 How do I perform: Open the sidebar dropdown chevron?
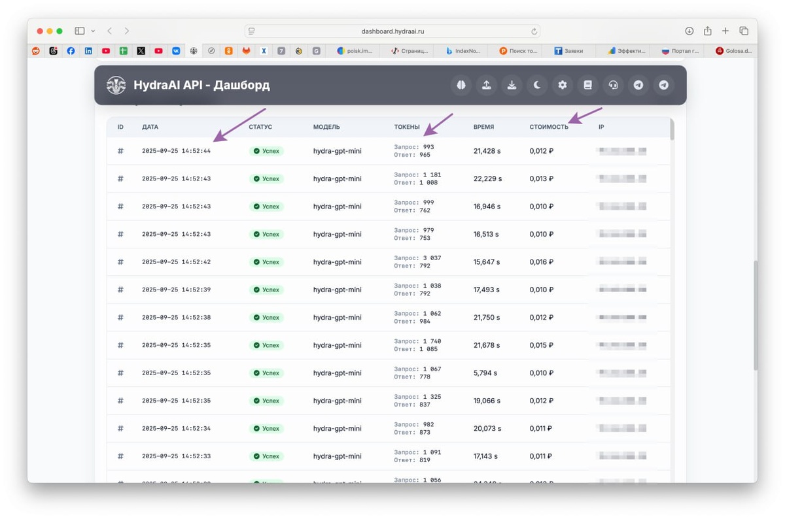coord(93,31)
